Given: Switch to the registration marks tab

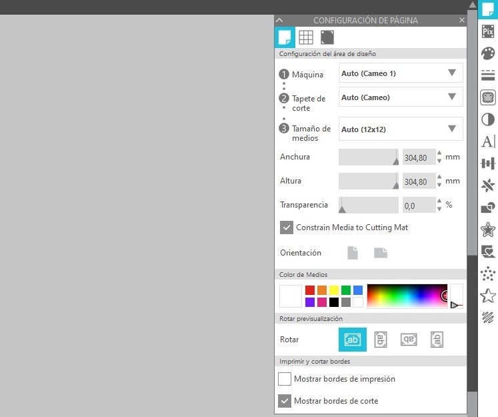Looking at the screenshot, I should pos(327,37).
